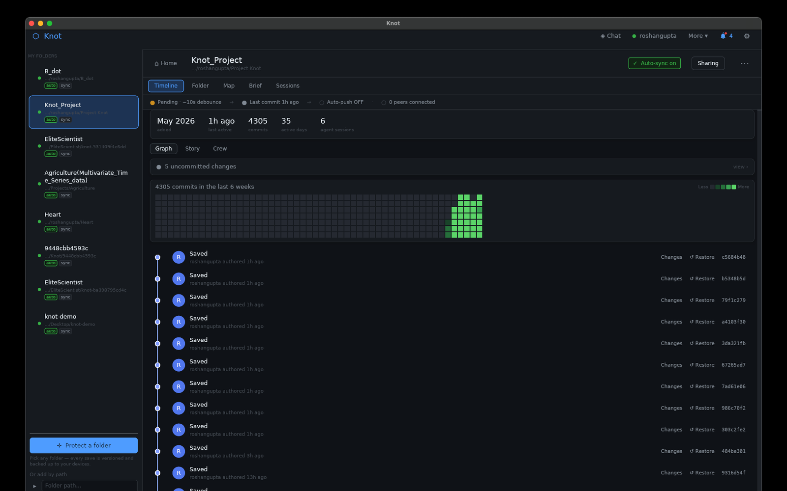Select the 9448cbb4593c folder
787x491 pixels.
pyautogui.click(x=84, y=255)
